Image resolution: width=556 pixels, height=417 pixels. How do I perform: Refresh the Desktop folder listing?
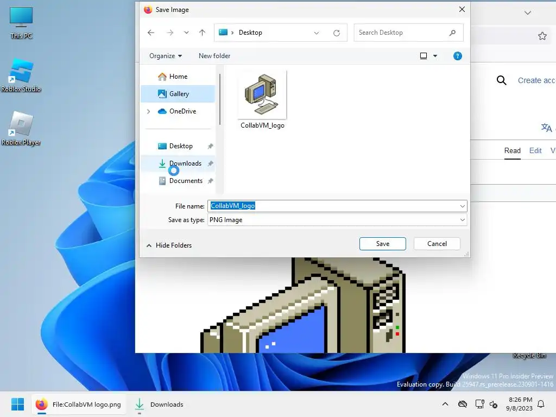pos(337,33)
